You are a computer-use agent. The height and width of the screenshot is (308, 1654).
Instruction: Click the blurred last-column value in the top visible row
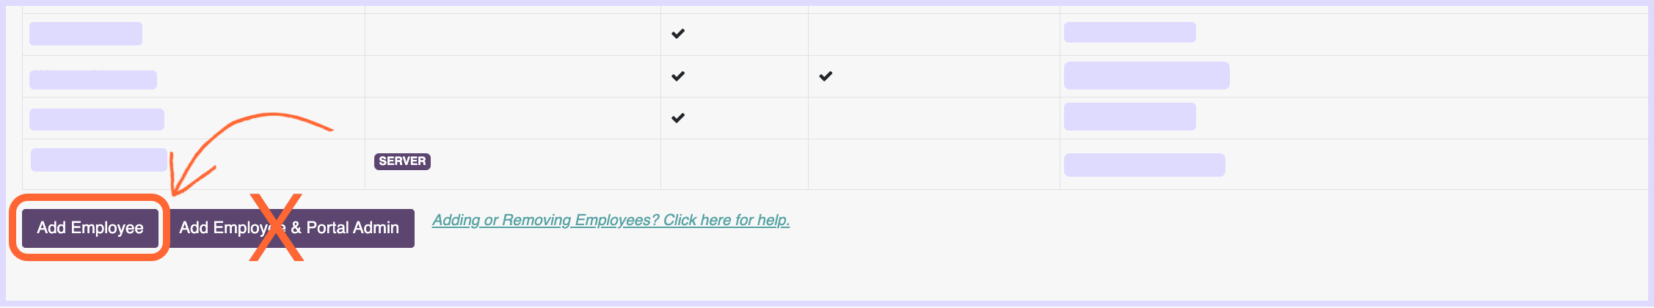(1130, 32)
